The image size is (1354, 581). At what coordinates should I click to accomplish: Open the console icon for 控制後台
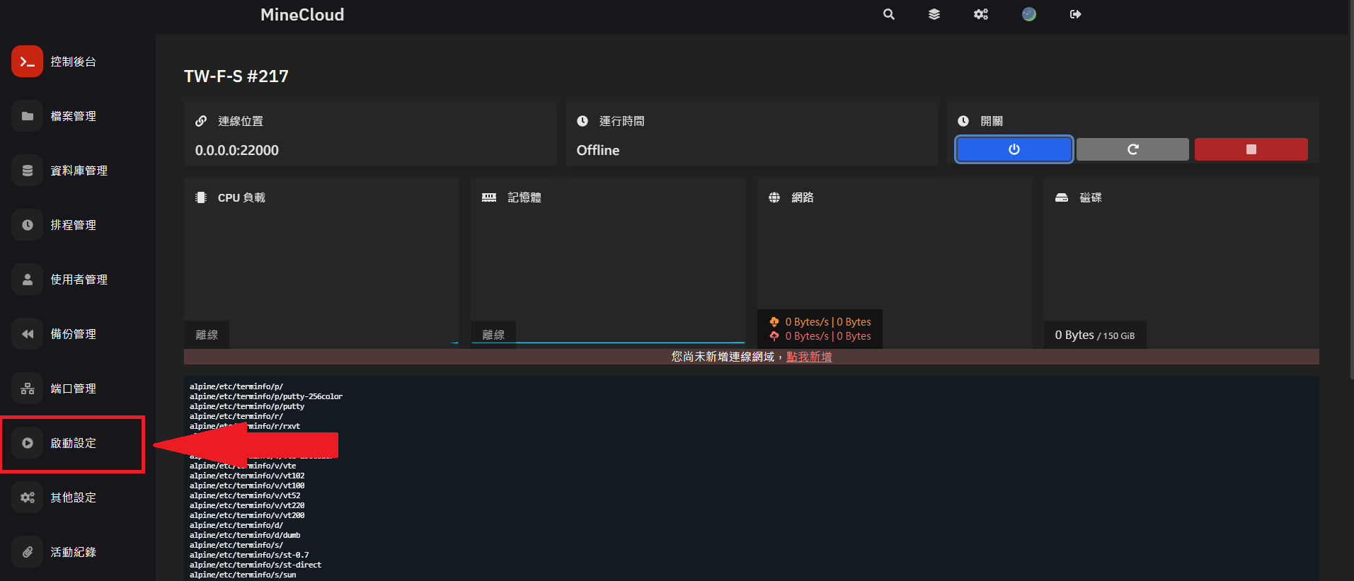pyautogui.click(x=27, y=62)
